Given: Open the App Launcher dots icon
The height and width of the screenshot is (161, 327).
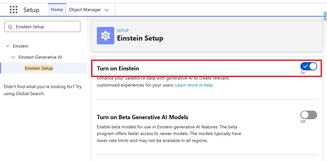Looking at the screenshot, I should 14,10.
